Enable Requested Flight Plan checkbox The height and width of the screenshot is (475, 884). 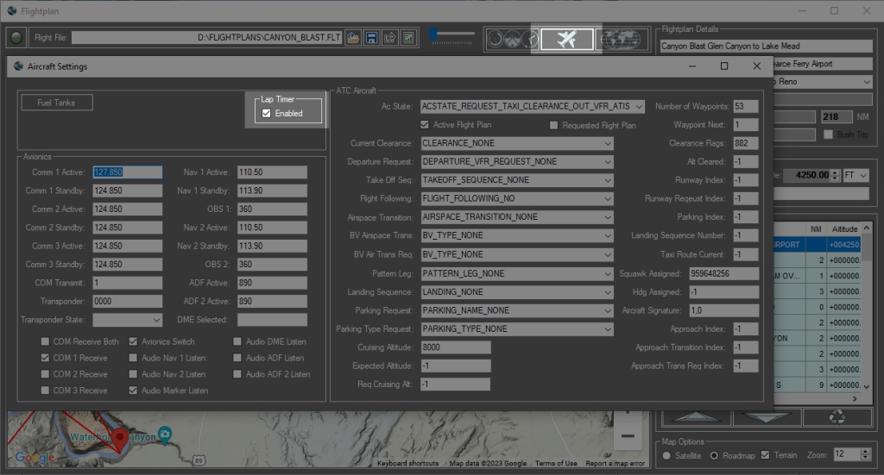point(553,125)
